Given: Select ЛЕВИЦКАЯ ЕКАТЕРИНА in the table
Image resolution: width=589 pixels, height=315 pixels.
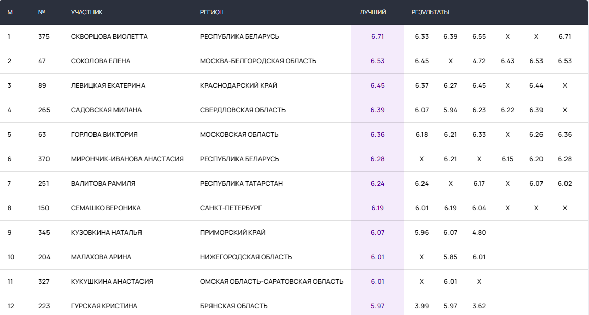Looking at the screenshot, I should click(108, 86).
